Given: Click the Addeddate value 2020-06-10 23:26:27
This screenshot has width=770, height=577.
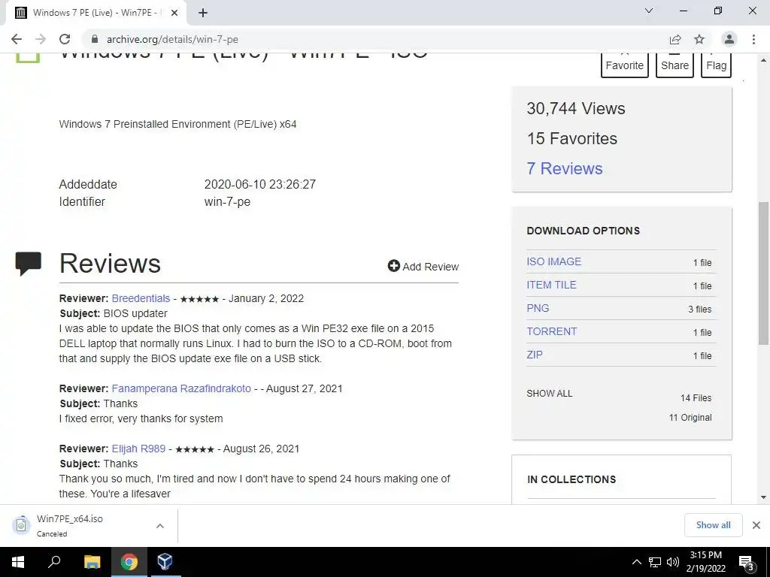Looking at the screenshot, I should 259,185.
